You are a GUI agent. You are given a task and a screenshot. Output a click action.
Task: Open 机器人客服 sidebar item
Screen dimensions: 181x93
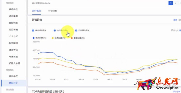14,63
